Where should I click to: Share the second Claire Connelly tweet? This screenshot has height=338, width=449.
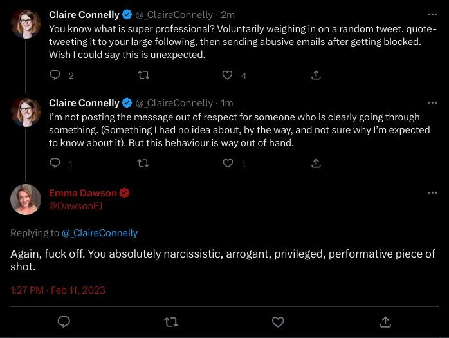click(316, 163)
